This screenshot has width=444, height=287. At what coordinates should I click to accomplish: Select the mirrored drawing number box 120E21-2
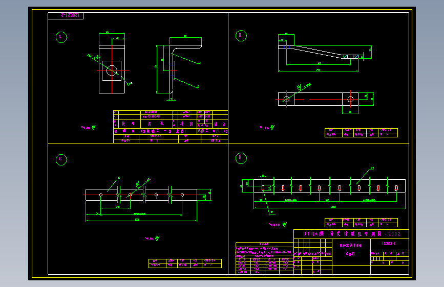pyautogui.click(x=66, y=16)
